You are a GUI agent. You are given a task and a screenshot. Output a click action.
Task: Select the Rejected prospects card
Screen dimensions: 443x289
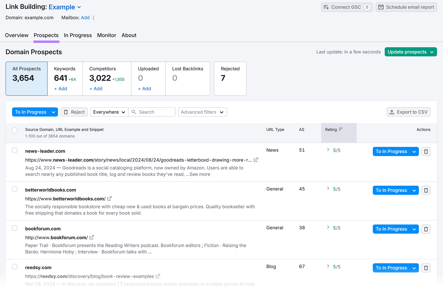coord(230,78)
